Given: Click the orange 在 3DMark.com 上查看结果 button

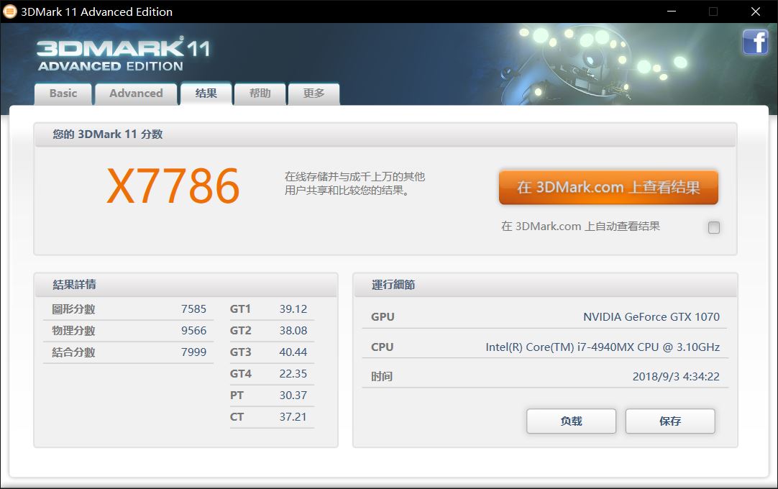Looking at the screenshot, I should coord(608,187).
